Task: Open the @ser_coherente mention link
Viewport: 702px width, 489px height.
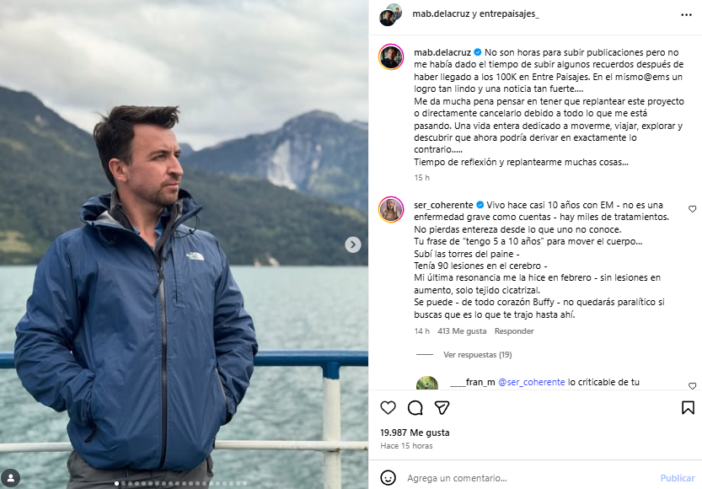Action: point(532,382)
